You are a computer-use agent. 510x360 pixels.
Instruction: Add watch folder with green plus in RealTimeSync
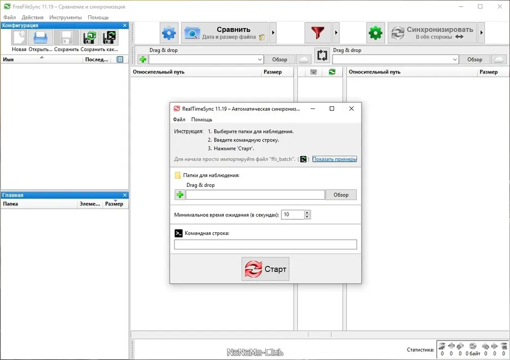(180, 195)
